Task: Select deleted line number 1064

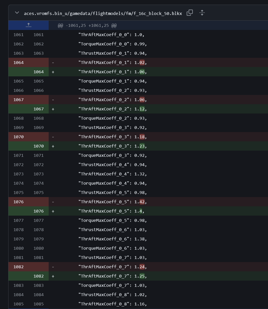Action: tap(19, 62)
